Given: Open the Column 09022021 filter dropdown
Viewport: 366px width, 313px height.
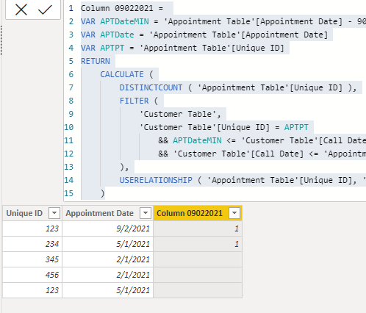Looking at the screenshot, I should point(234,213).
